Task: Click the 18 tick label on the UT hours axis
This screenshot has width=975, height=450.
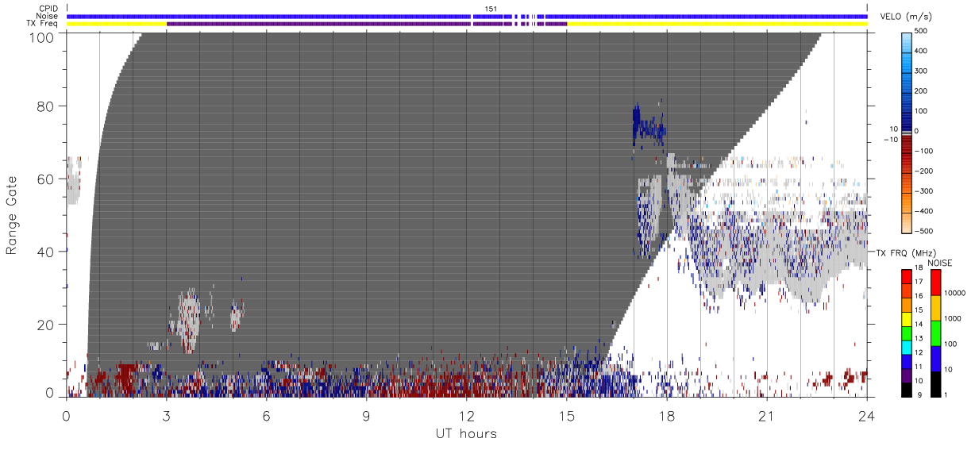Action: tap(666, 416)
